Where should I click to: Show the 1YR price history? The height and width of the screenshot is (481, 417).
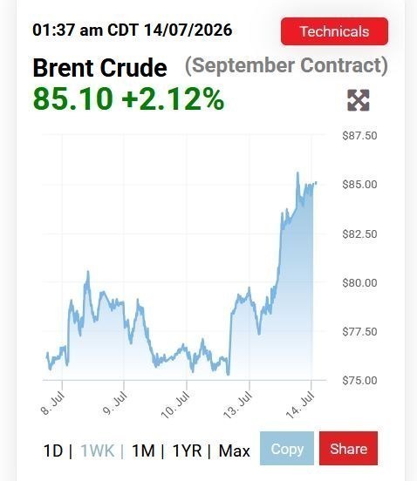(187, 451)
